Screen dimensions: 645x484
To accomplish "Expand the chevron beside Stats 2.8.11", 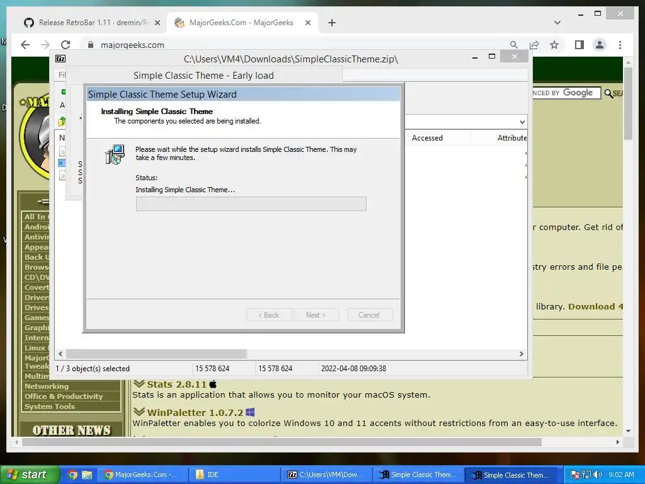I will (139, 384).
